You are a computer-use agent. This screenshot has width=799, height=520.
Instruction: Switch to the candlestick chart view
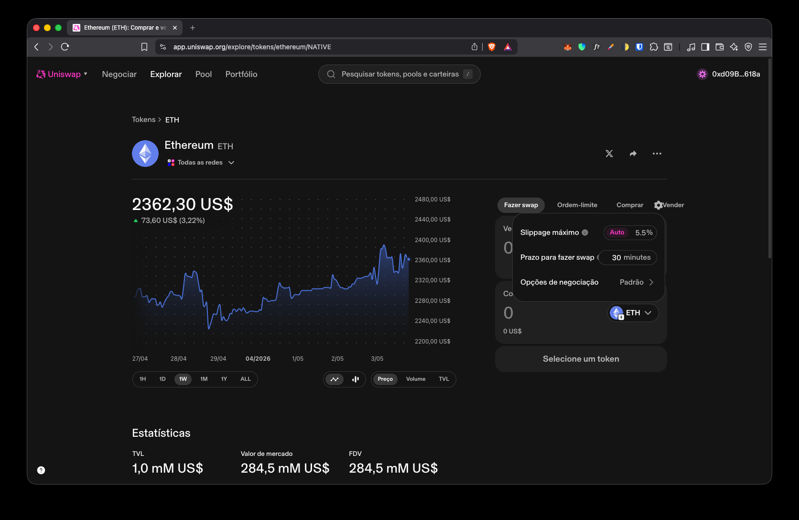(x=356, y=379)
